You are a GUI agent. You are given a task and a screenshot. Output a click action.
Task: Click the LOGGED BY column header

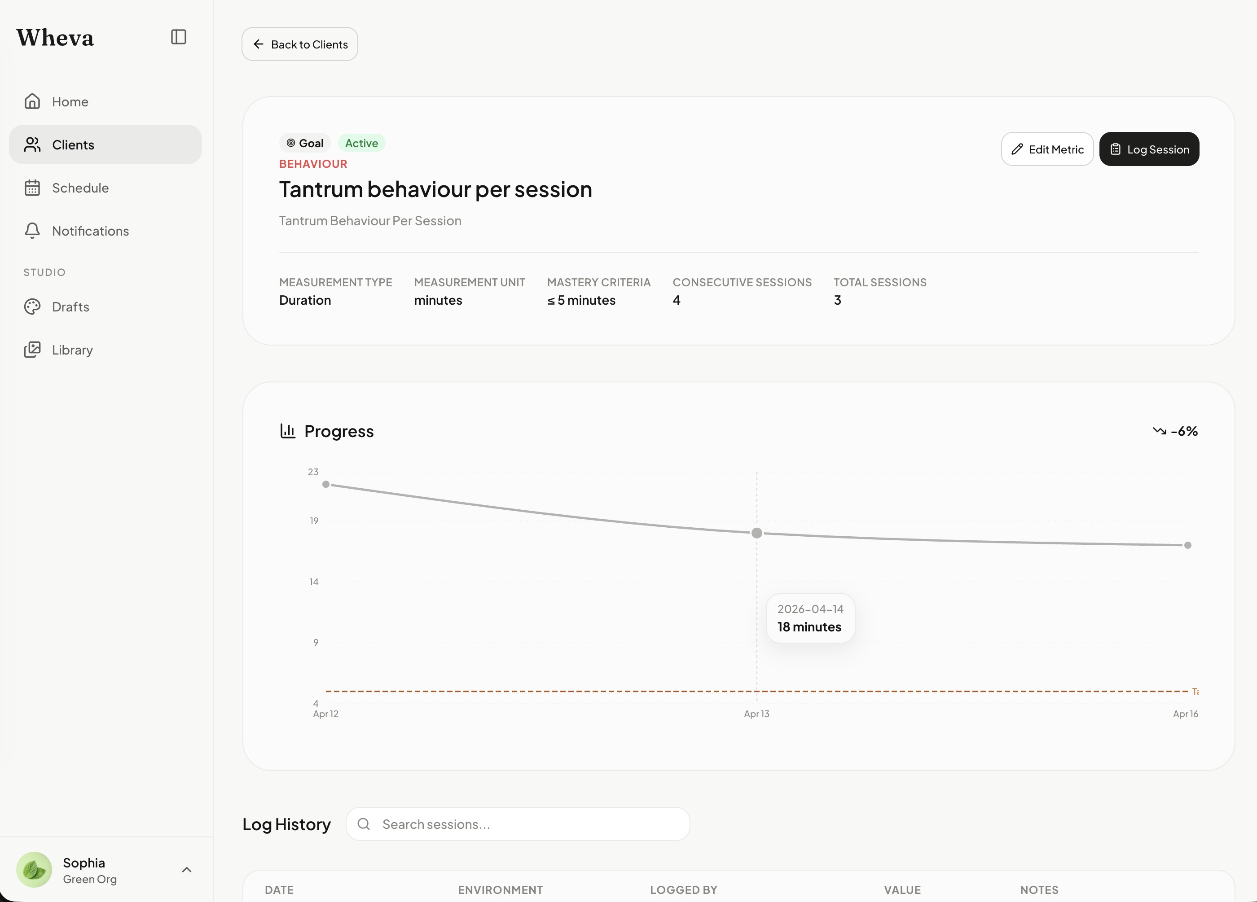point(683,890)
